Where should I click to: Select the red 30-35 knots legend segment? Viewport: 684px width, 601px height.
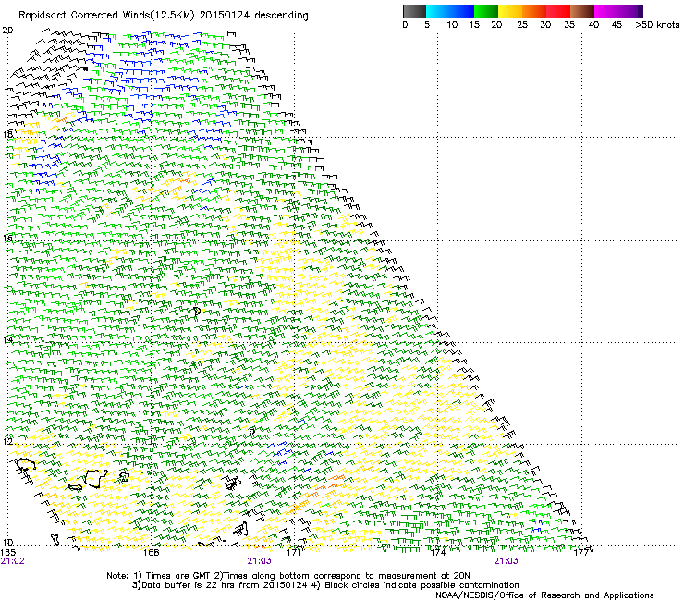(558, 11)
